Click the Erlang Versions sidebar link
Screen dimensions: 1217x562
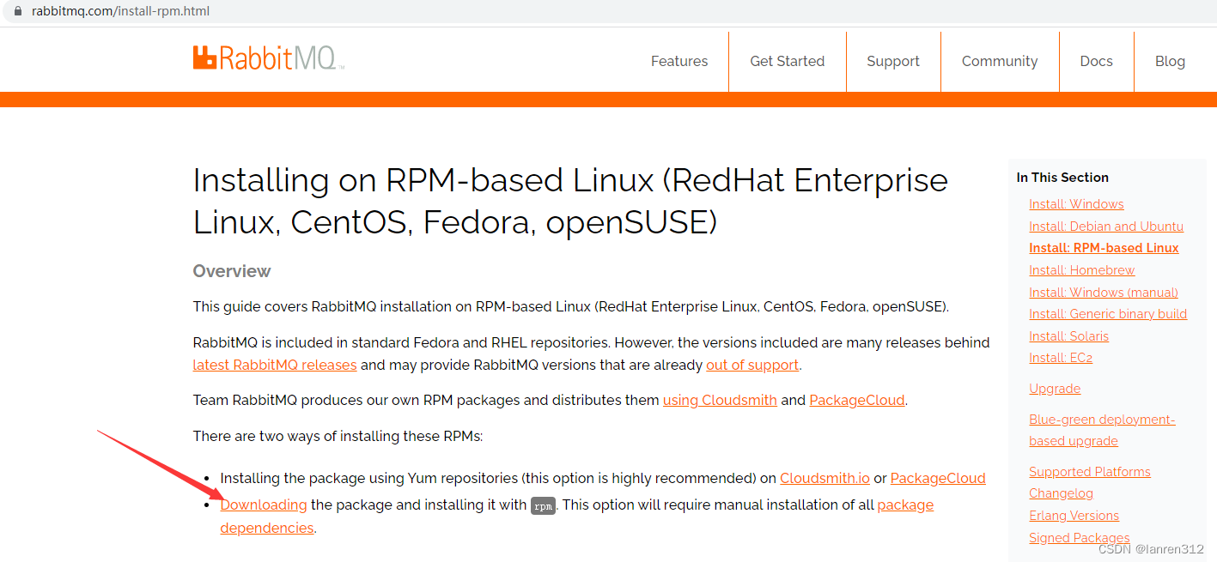click(1074, 515)
